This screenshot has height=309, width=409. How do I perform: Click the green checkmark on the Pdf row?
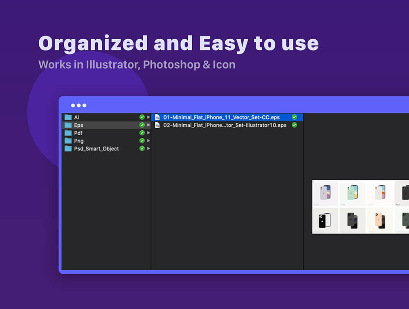tap(142, 133)
